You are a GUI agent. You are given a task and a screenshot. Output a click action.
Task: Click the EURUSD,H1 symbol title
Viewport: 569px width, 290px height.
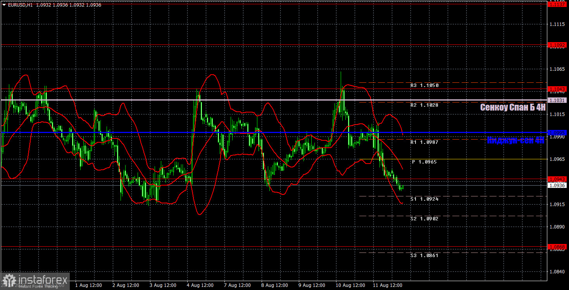point(20,5)
